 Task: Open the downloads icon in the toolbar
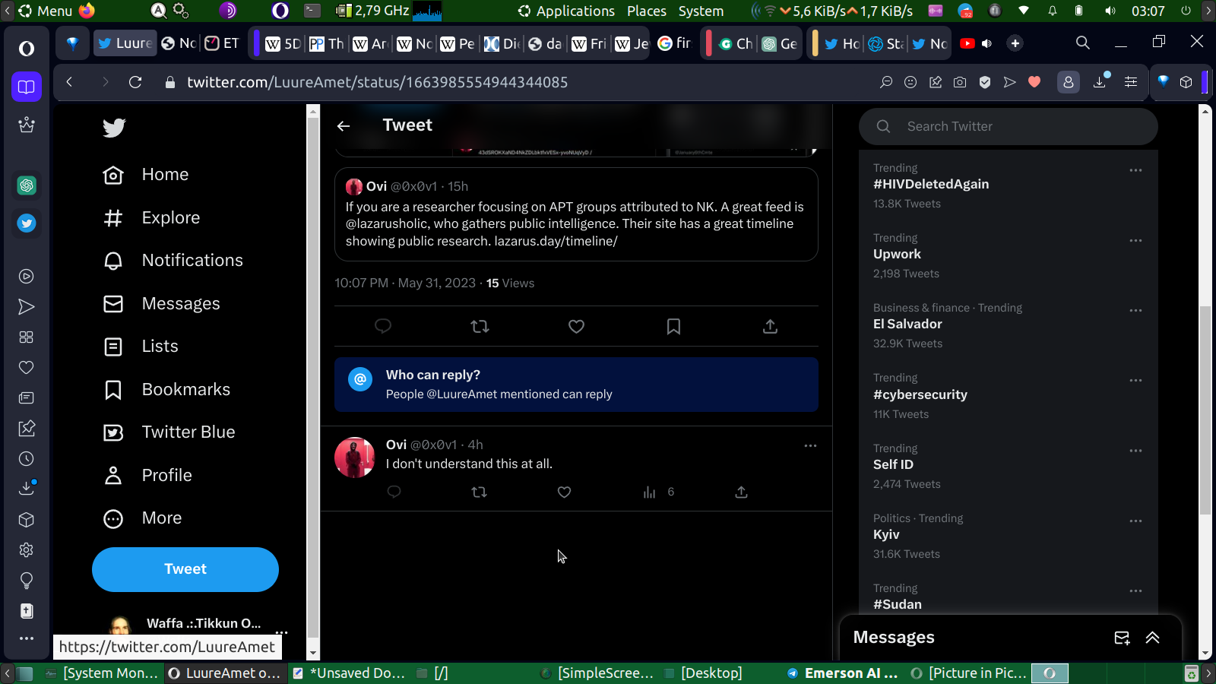click(x=1100, y=81)
